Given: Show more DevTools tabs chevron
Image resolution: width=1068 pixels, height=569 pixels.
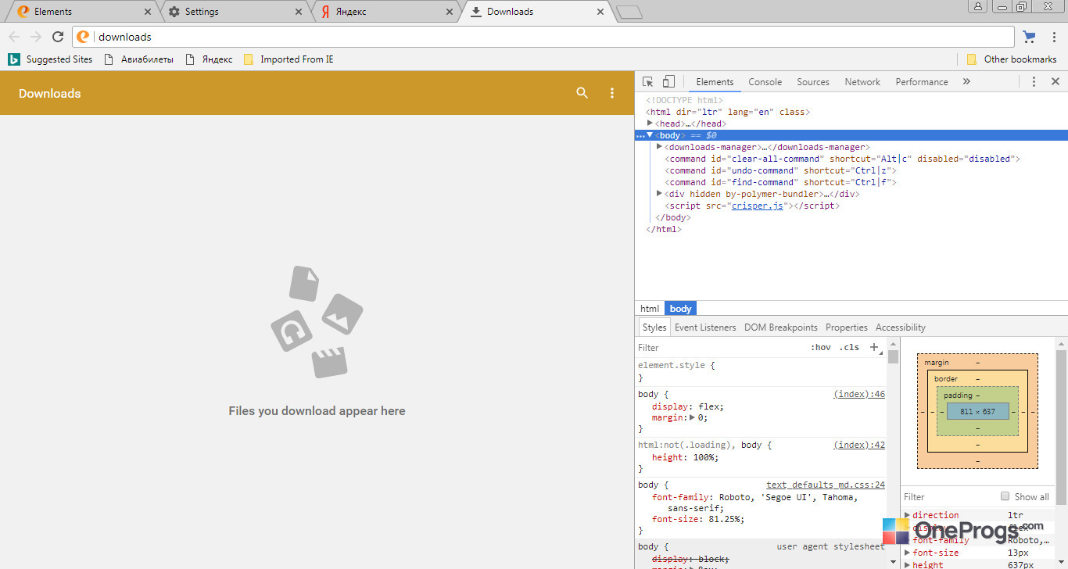Looking at the screenshot, I should tap(966, 81).
